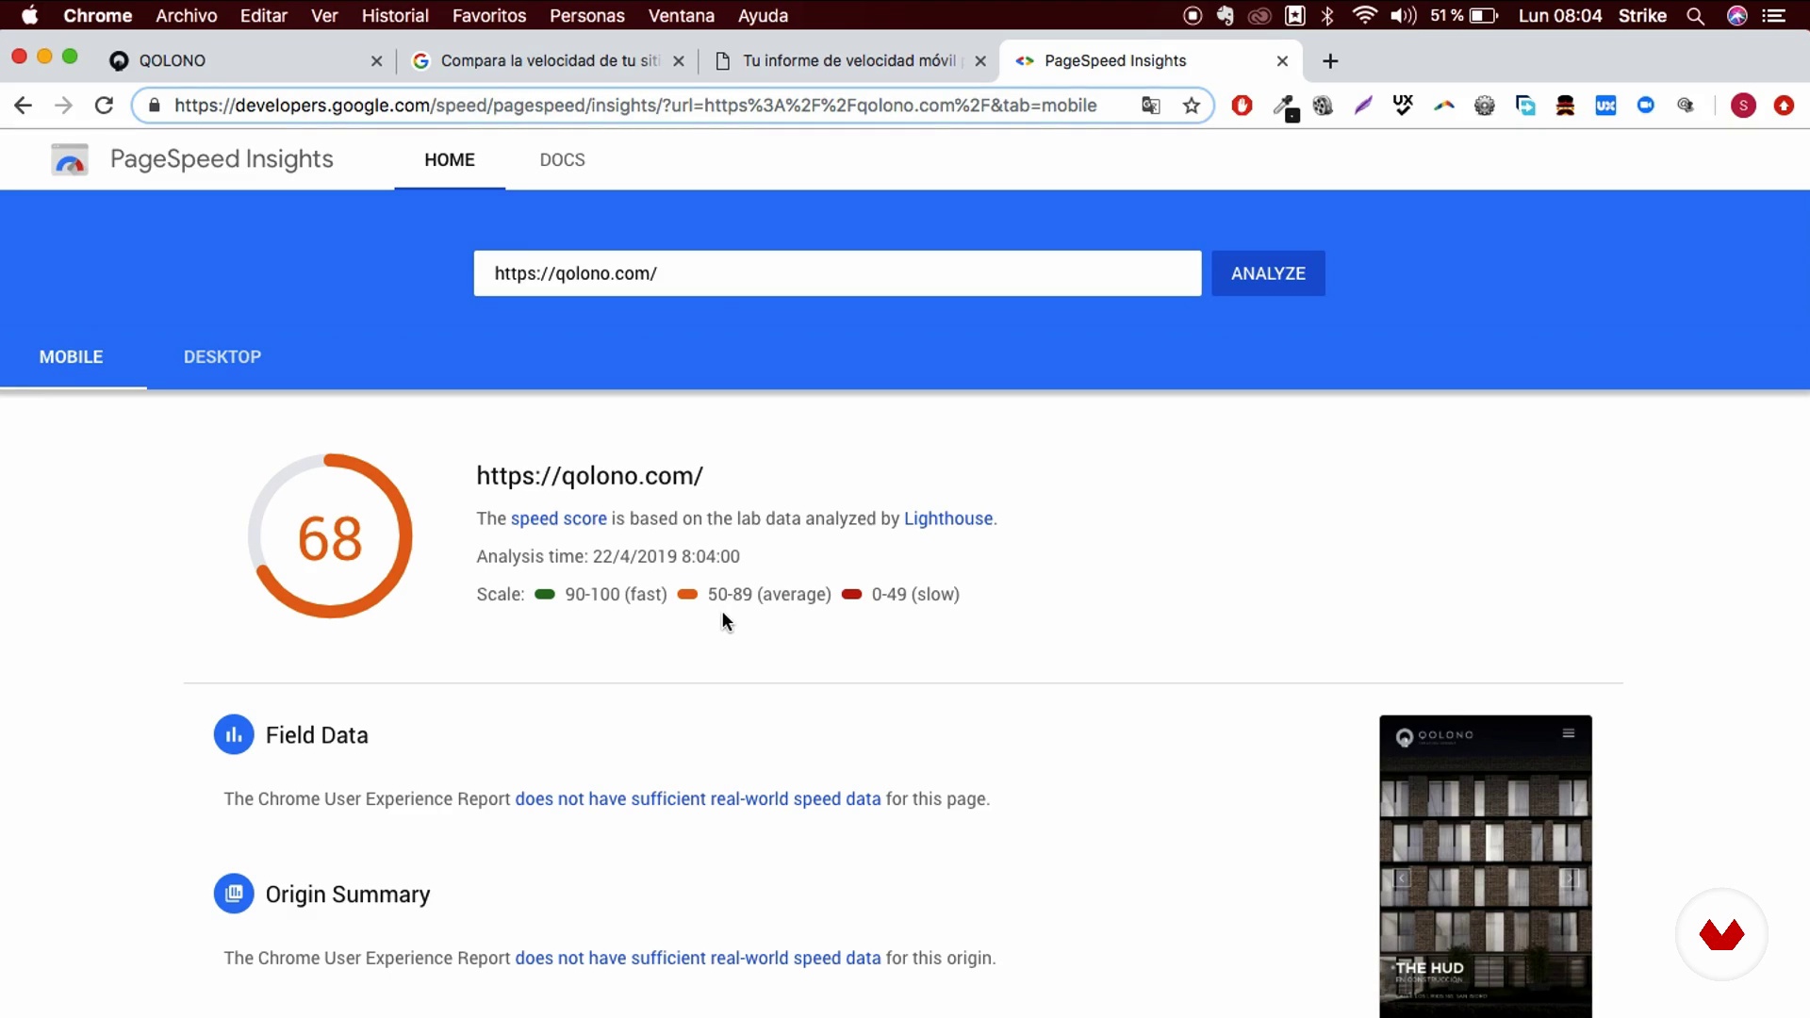Click the Wi-Fi status icon
This screenshot has width=1810, height=1018.
1364,16
